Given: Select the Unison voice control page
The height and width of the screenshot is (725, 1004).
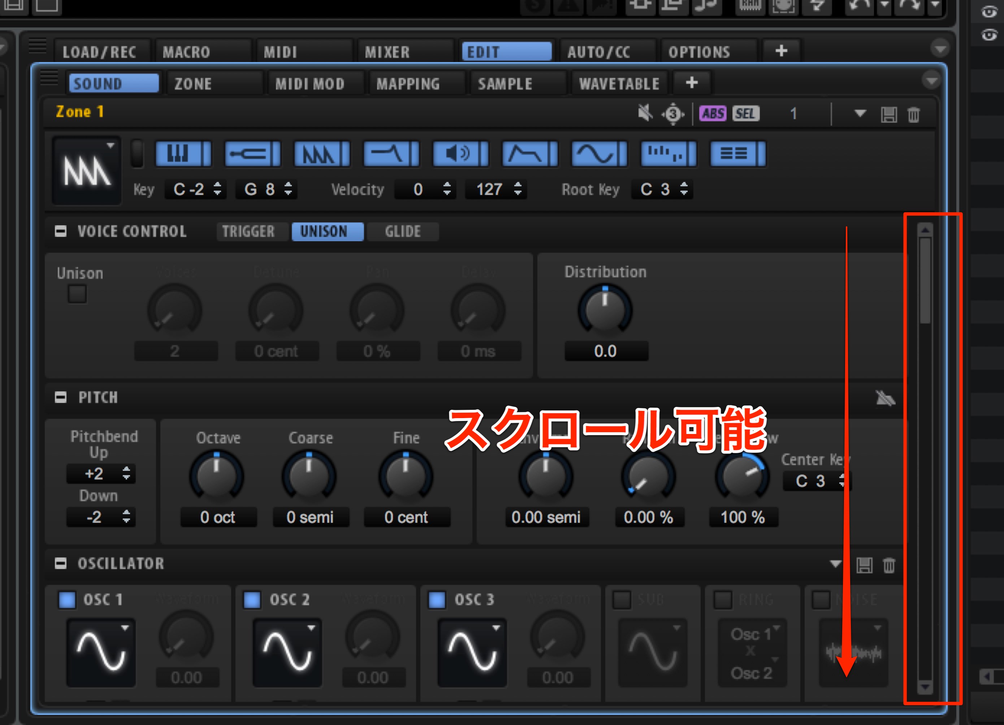Looking at the screenshot, I should click(x=328, y=231).
